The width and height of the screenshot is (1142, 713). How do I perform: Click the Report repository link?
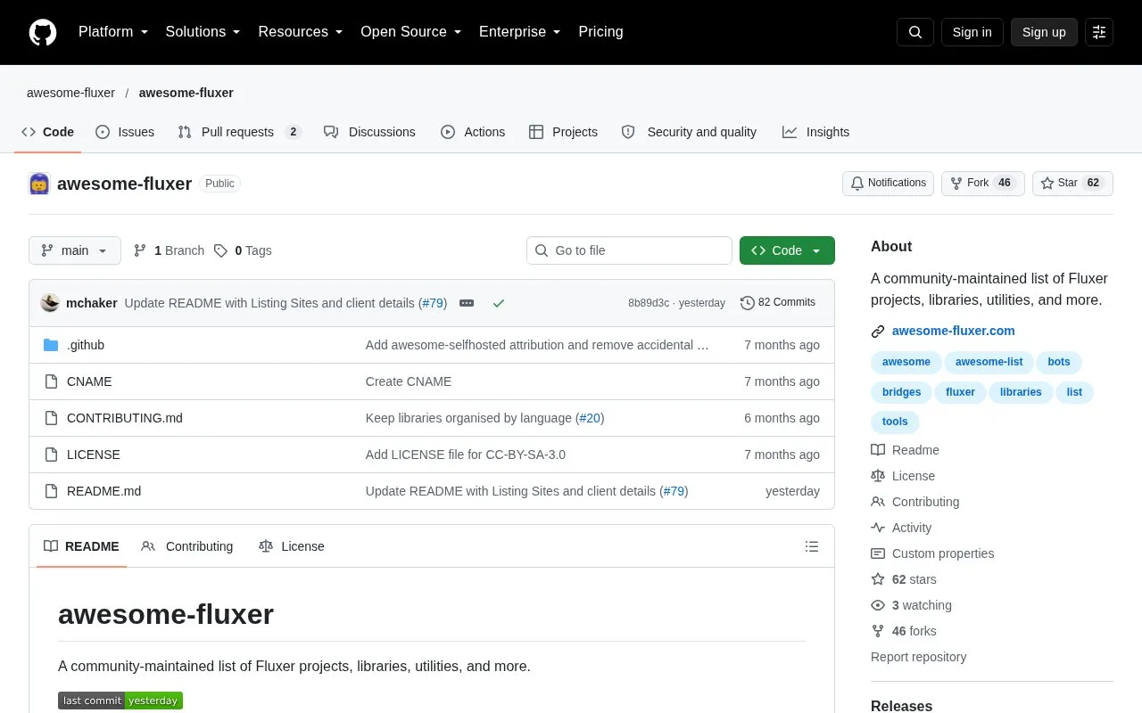tap(918, 657)
